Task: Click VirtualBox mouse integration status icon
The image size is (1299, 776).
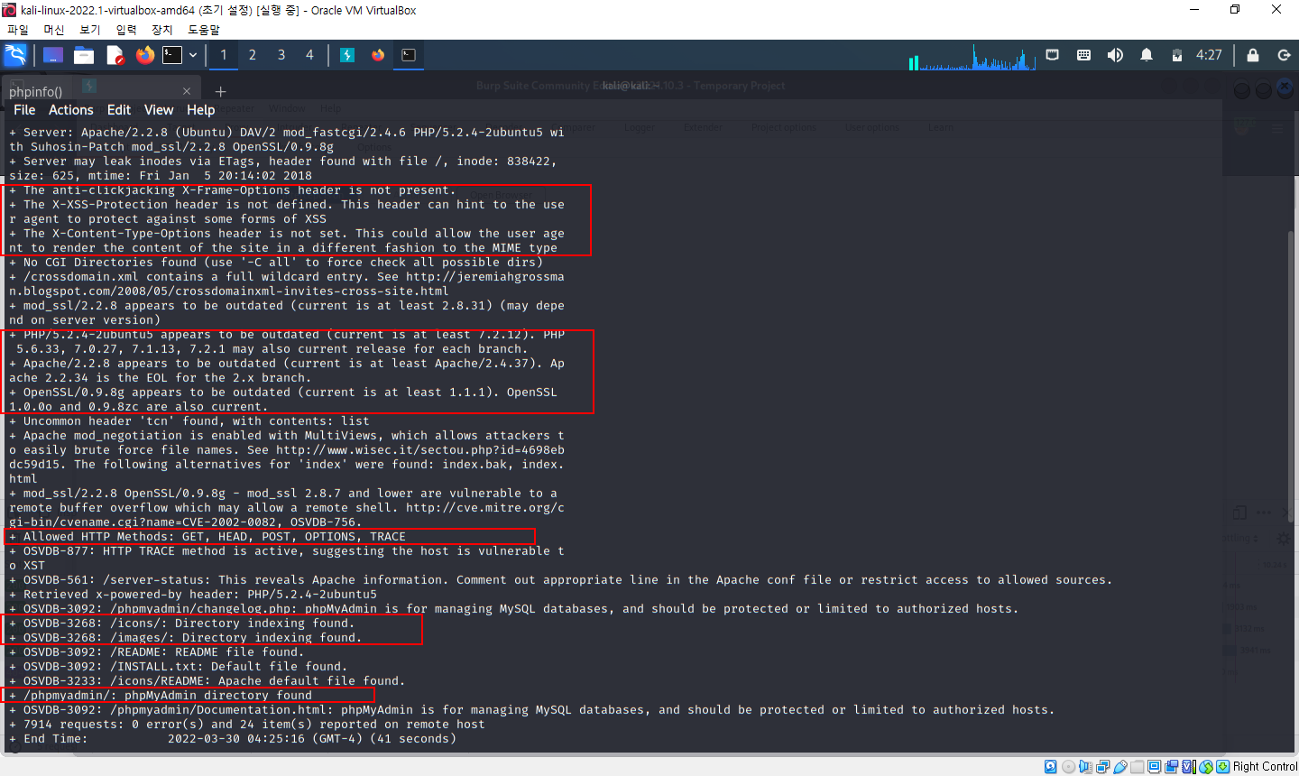Action: click(x=1206, y=766)
